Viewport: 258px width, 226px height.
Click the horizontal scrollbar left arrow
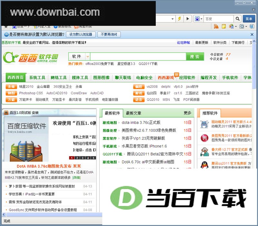pos(4,214)
